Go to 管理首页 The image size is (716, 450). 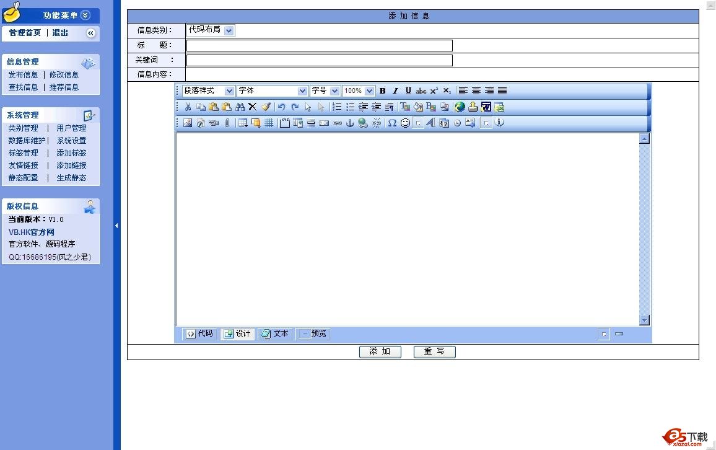coord(25,33)
